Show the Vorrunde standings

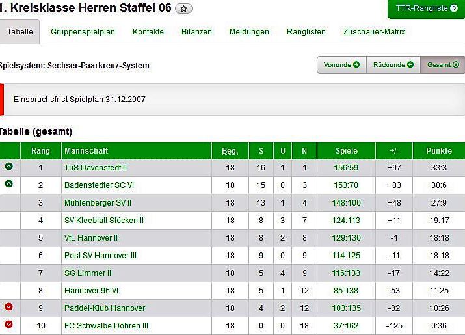pos(341,64)
